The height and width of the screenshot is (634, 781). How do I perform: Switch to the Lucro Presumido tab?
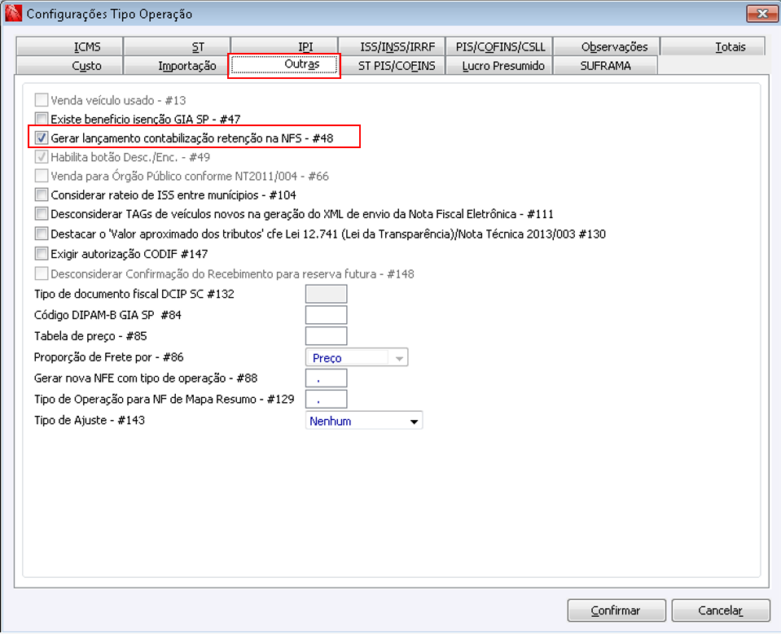(499, 66)
